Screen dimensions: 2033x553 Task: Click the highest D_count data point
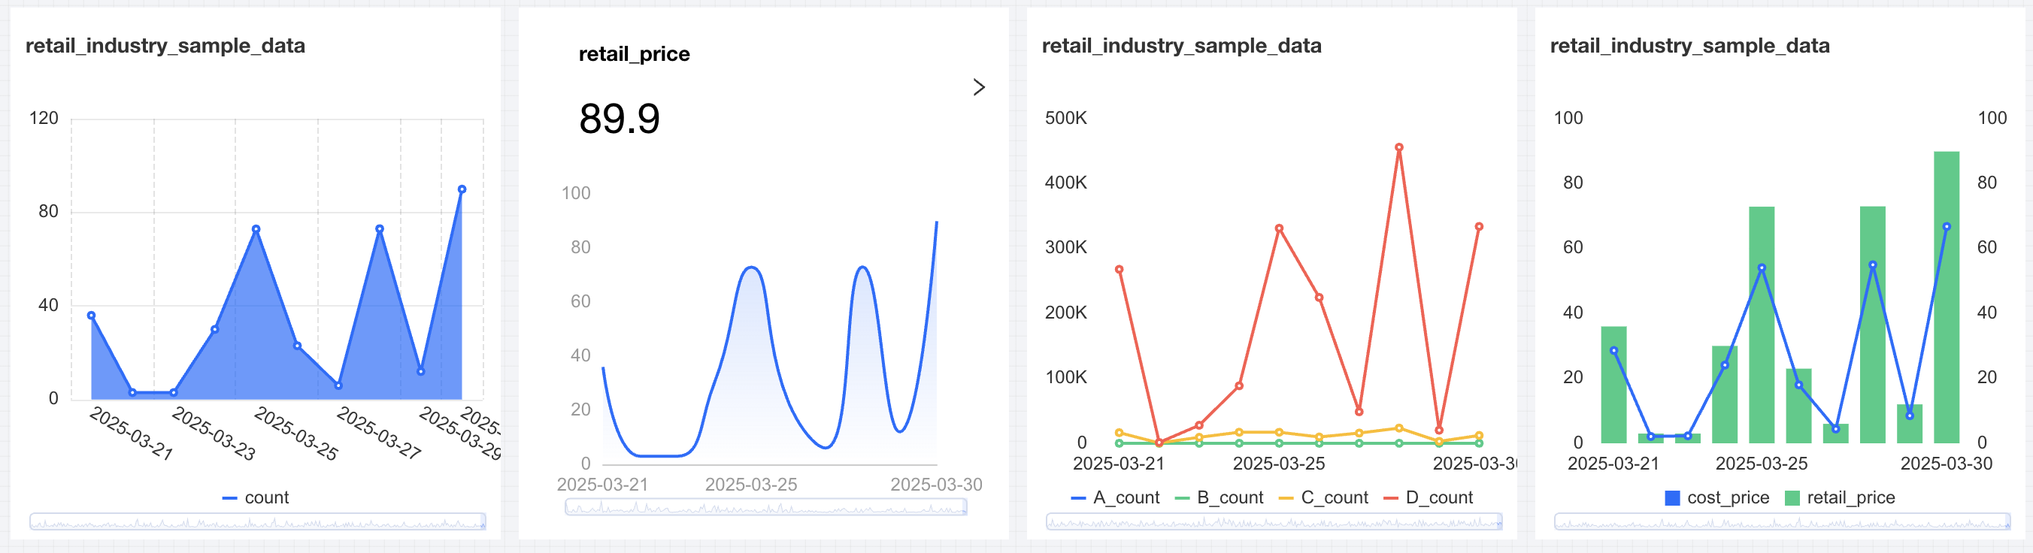[1398, 147]
